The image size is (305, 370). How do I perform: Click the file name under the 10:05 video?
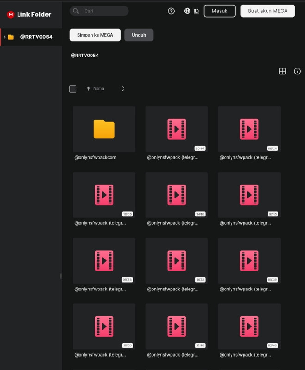(100, 355)
